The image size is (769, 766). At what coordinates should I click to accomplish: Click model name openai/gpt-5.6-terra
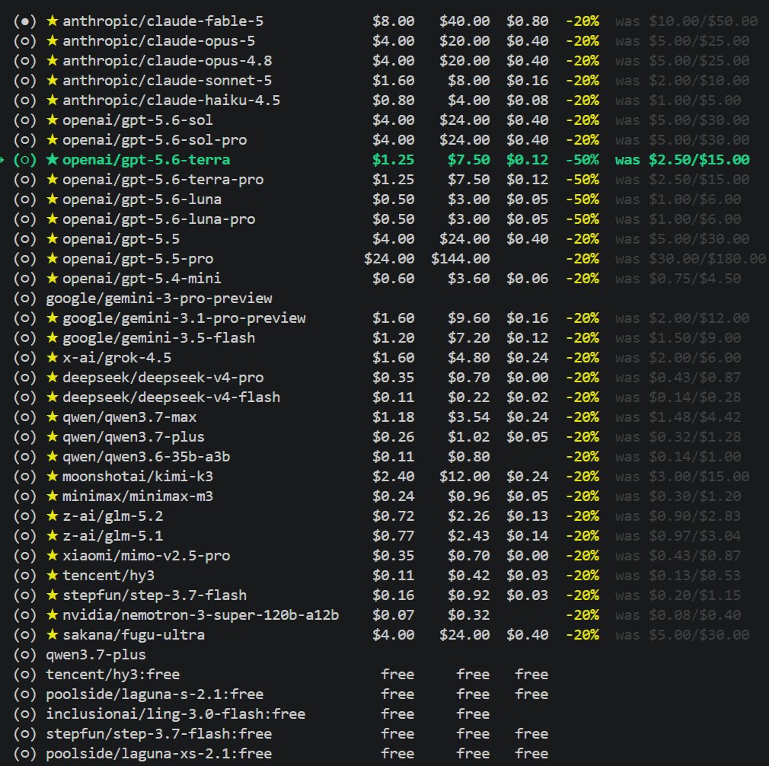click(146, 160)
